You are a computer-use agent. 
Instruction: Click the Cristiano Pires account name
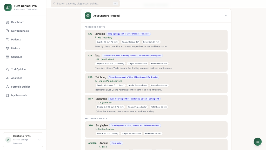22,136
